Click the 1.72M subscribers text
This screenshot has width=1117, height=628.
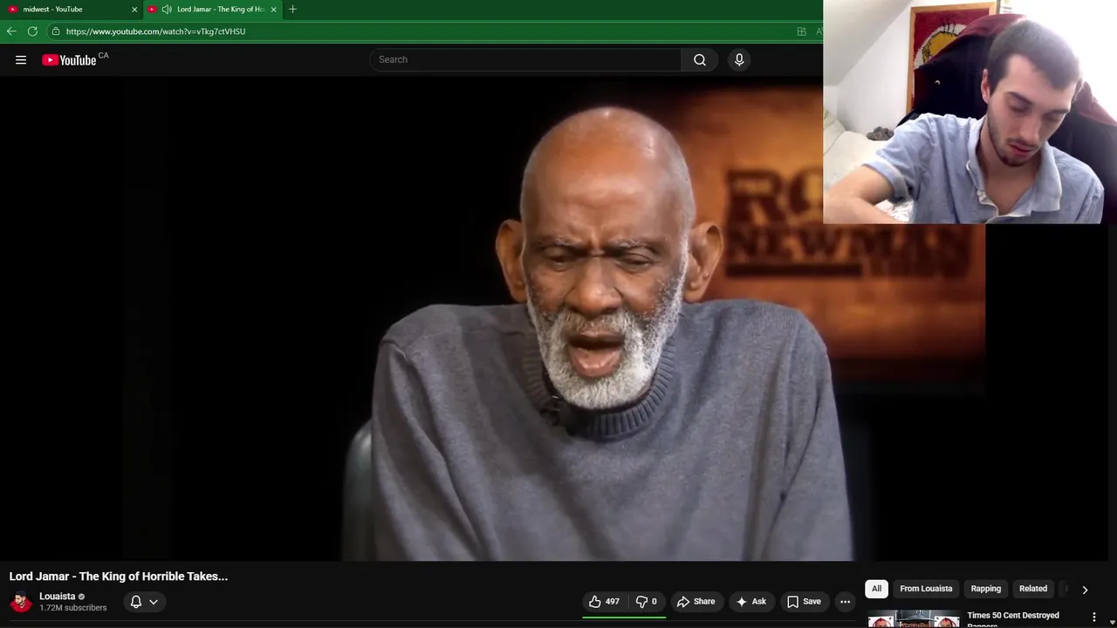(x=72, y=608)
